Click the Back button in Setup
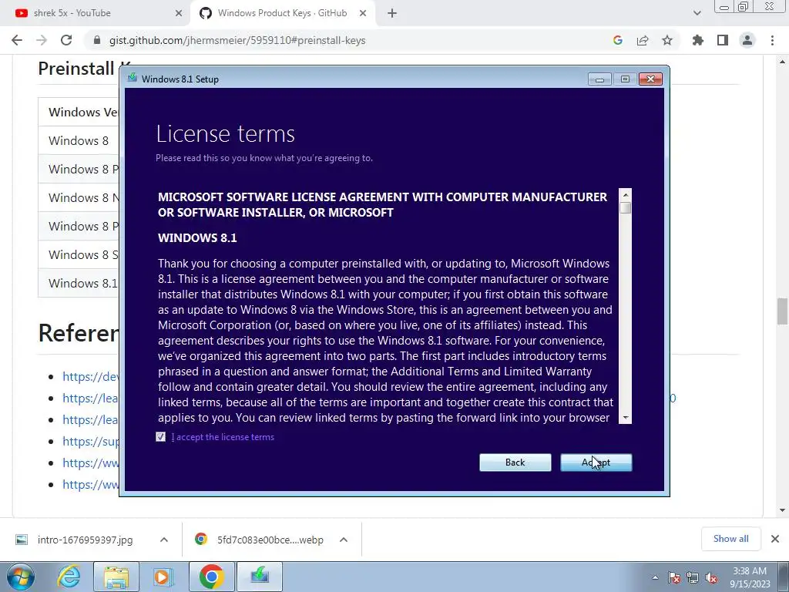789x592 pixels. click(x=515, y=462)
